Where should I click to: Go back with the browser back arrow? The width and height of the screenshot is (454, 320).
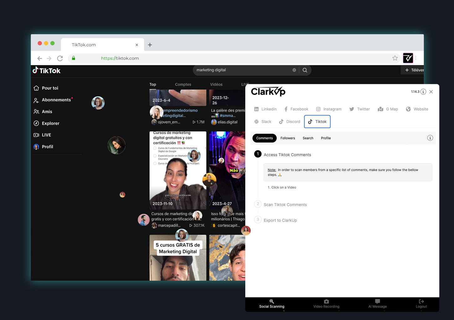39,58
